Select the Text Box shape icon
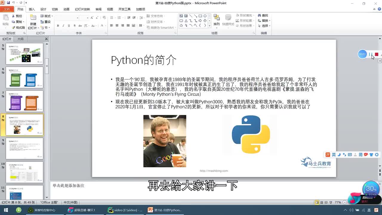 pyautogui.click(x=181, y=16)
